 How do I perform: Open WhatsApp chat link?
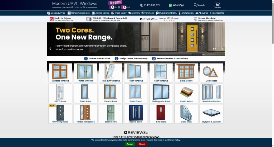coord(176,5)
